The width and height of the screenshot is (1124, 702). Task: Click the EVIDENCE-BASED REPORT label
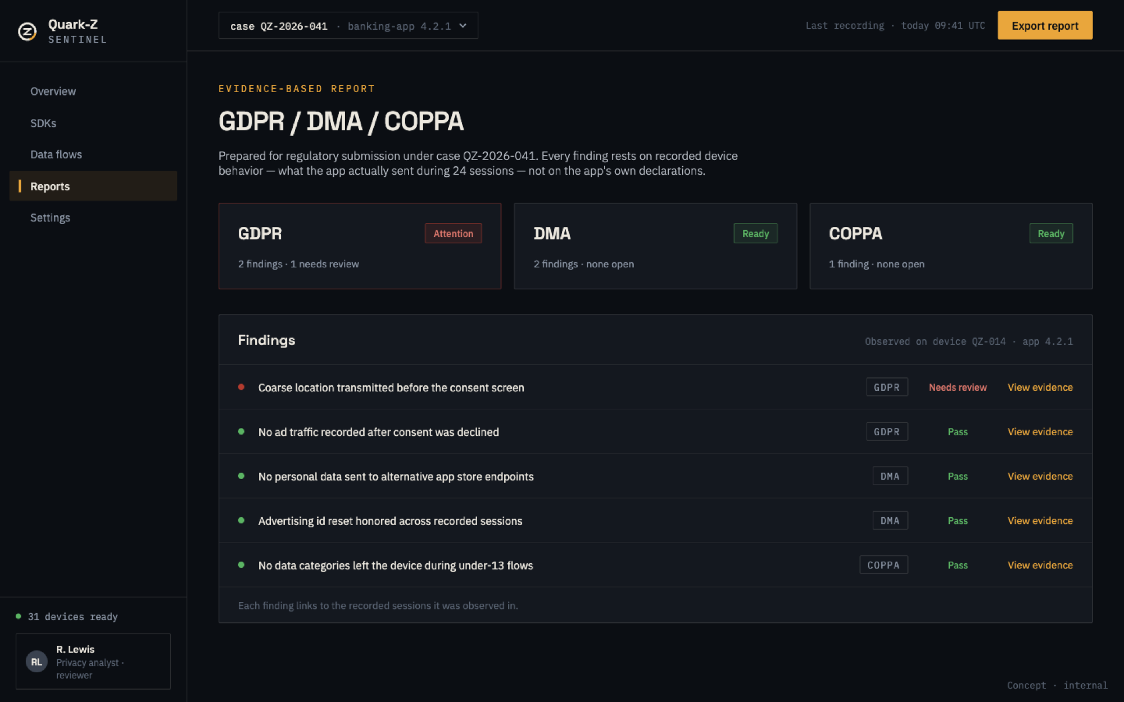point(297,89)
